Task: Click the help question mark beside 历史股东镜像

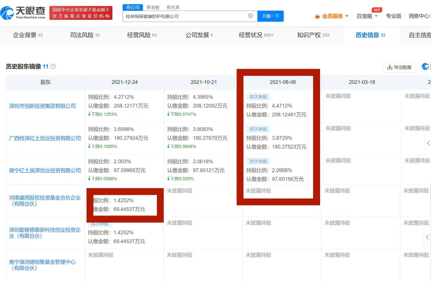Action: pos(53,67)
